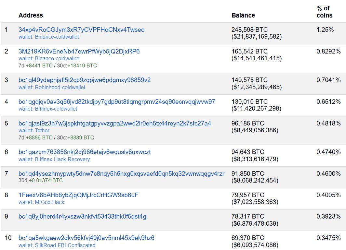Open address 34xp4vRoCGJym3xR7yCVPFHoCNxv4Twseo
Screen dimensions: 346x250
coord(81,30)
